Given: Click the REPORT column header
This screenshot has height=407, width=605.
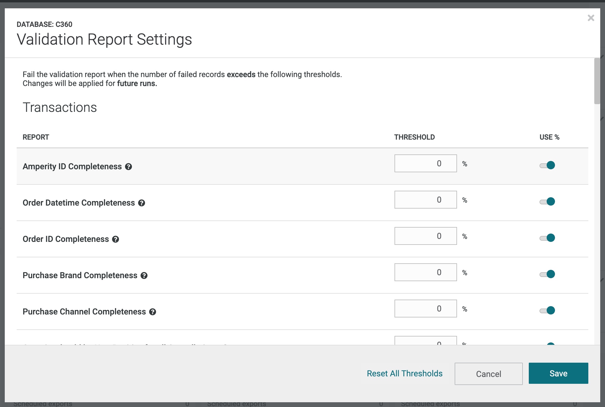Looking at the screenshot, I should (x=36, y=137).
